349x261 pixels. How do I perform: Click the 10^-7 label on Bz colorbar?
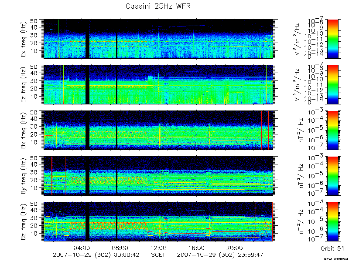[316, 239]
